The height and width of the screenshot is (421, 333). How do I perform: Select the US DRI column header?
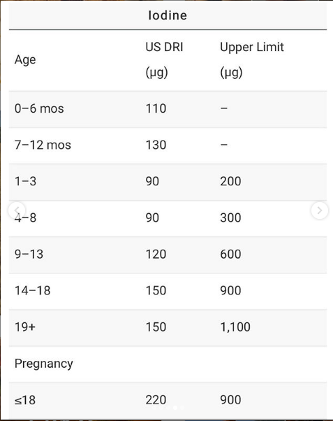[x=164, y=59]
